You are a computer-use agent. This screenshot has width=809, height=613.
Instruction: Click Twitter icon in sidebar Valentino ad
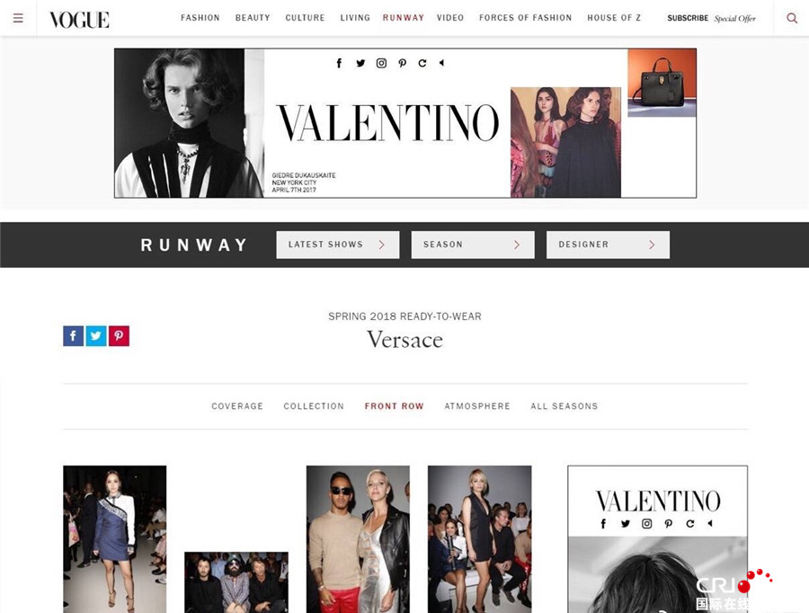626,523
